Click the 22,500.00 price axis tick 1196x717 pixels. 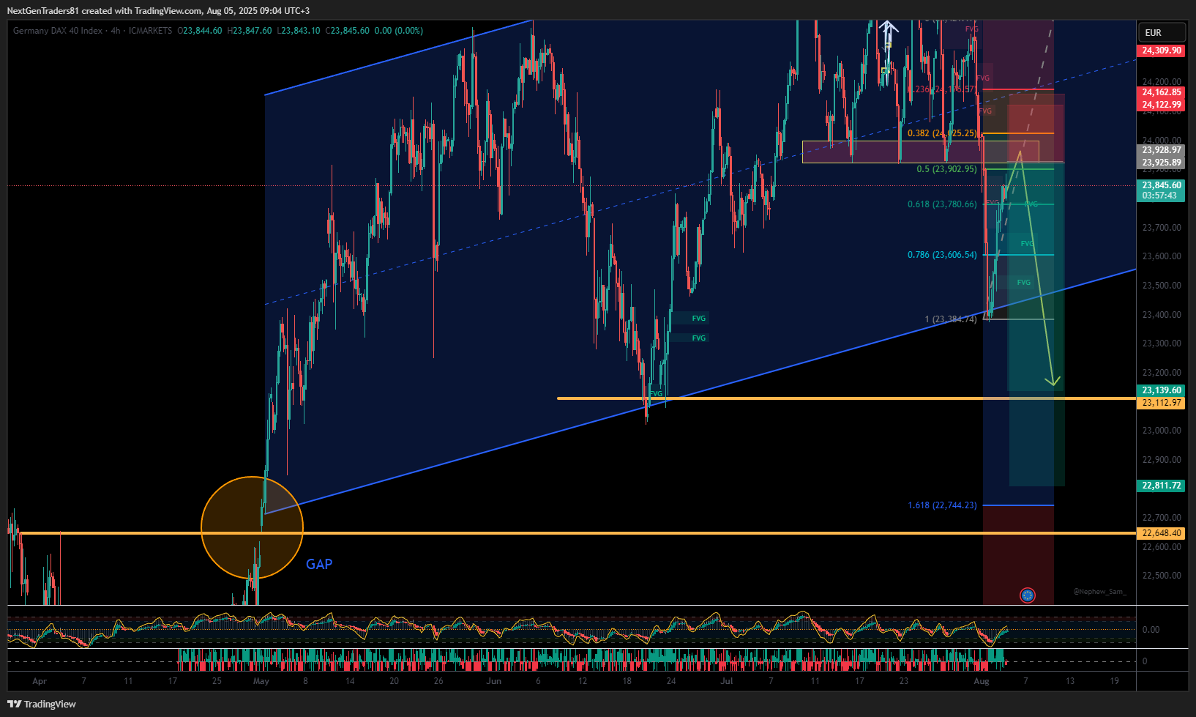tap(1162, 576)
